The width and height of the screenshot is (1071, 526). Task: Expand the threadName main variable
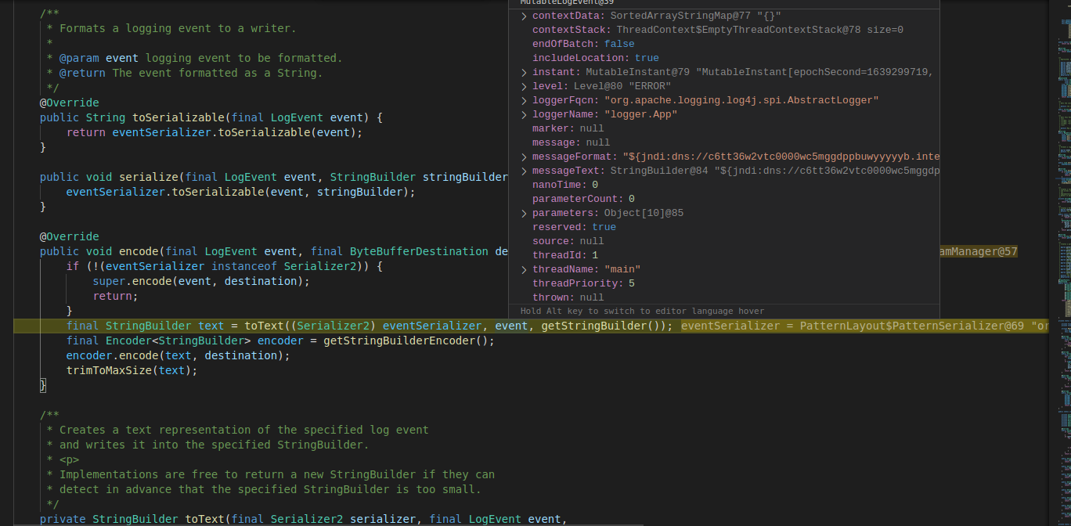pos(523,268)
